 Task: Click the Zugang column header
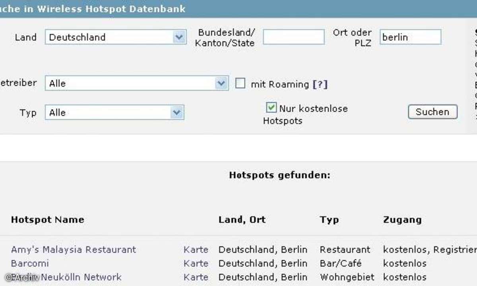coord(402,220)
